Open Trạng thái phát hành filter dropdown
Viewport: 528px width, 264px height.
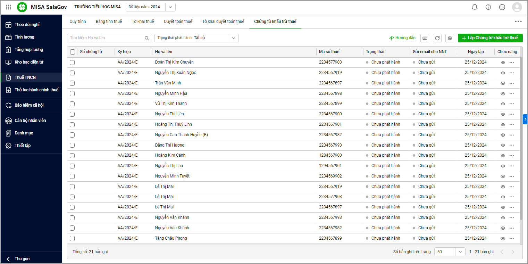tap(234, 38)
